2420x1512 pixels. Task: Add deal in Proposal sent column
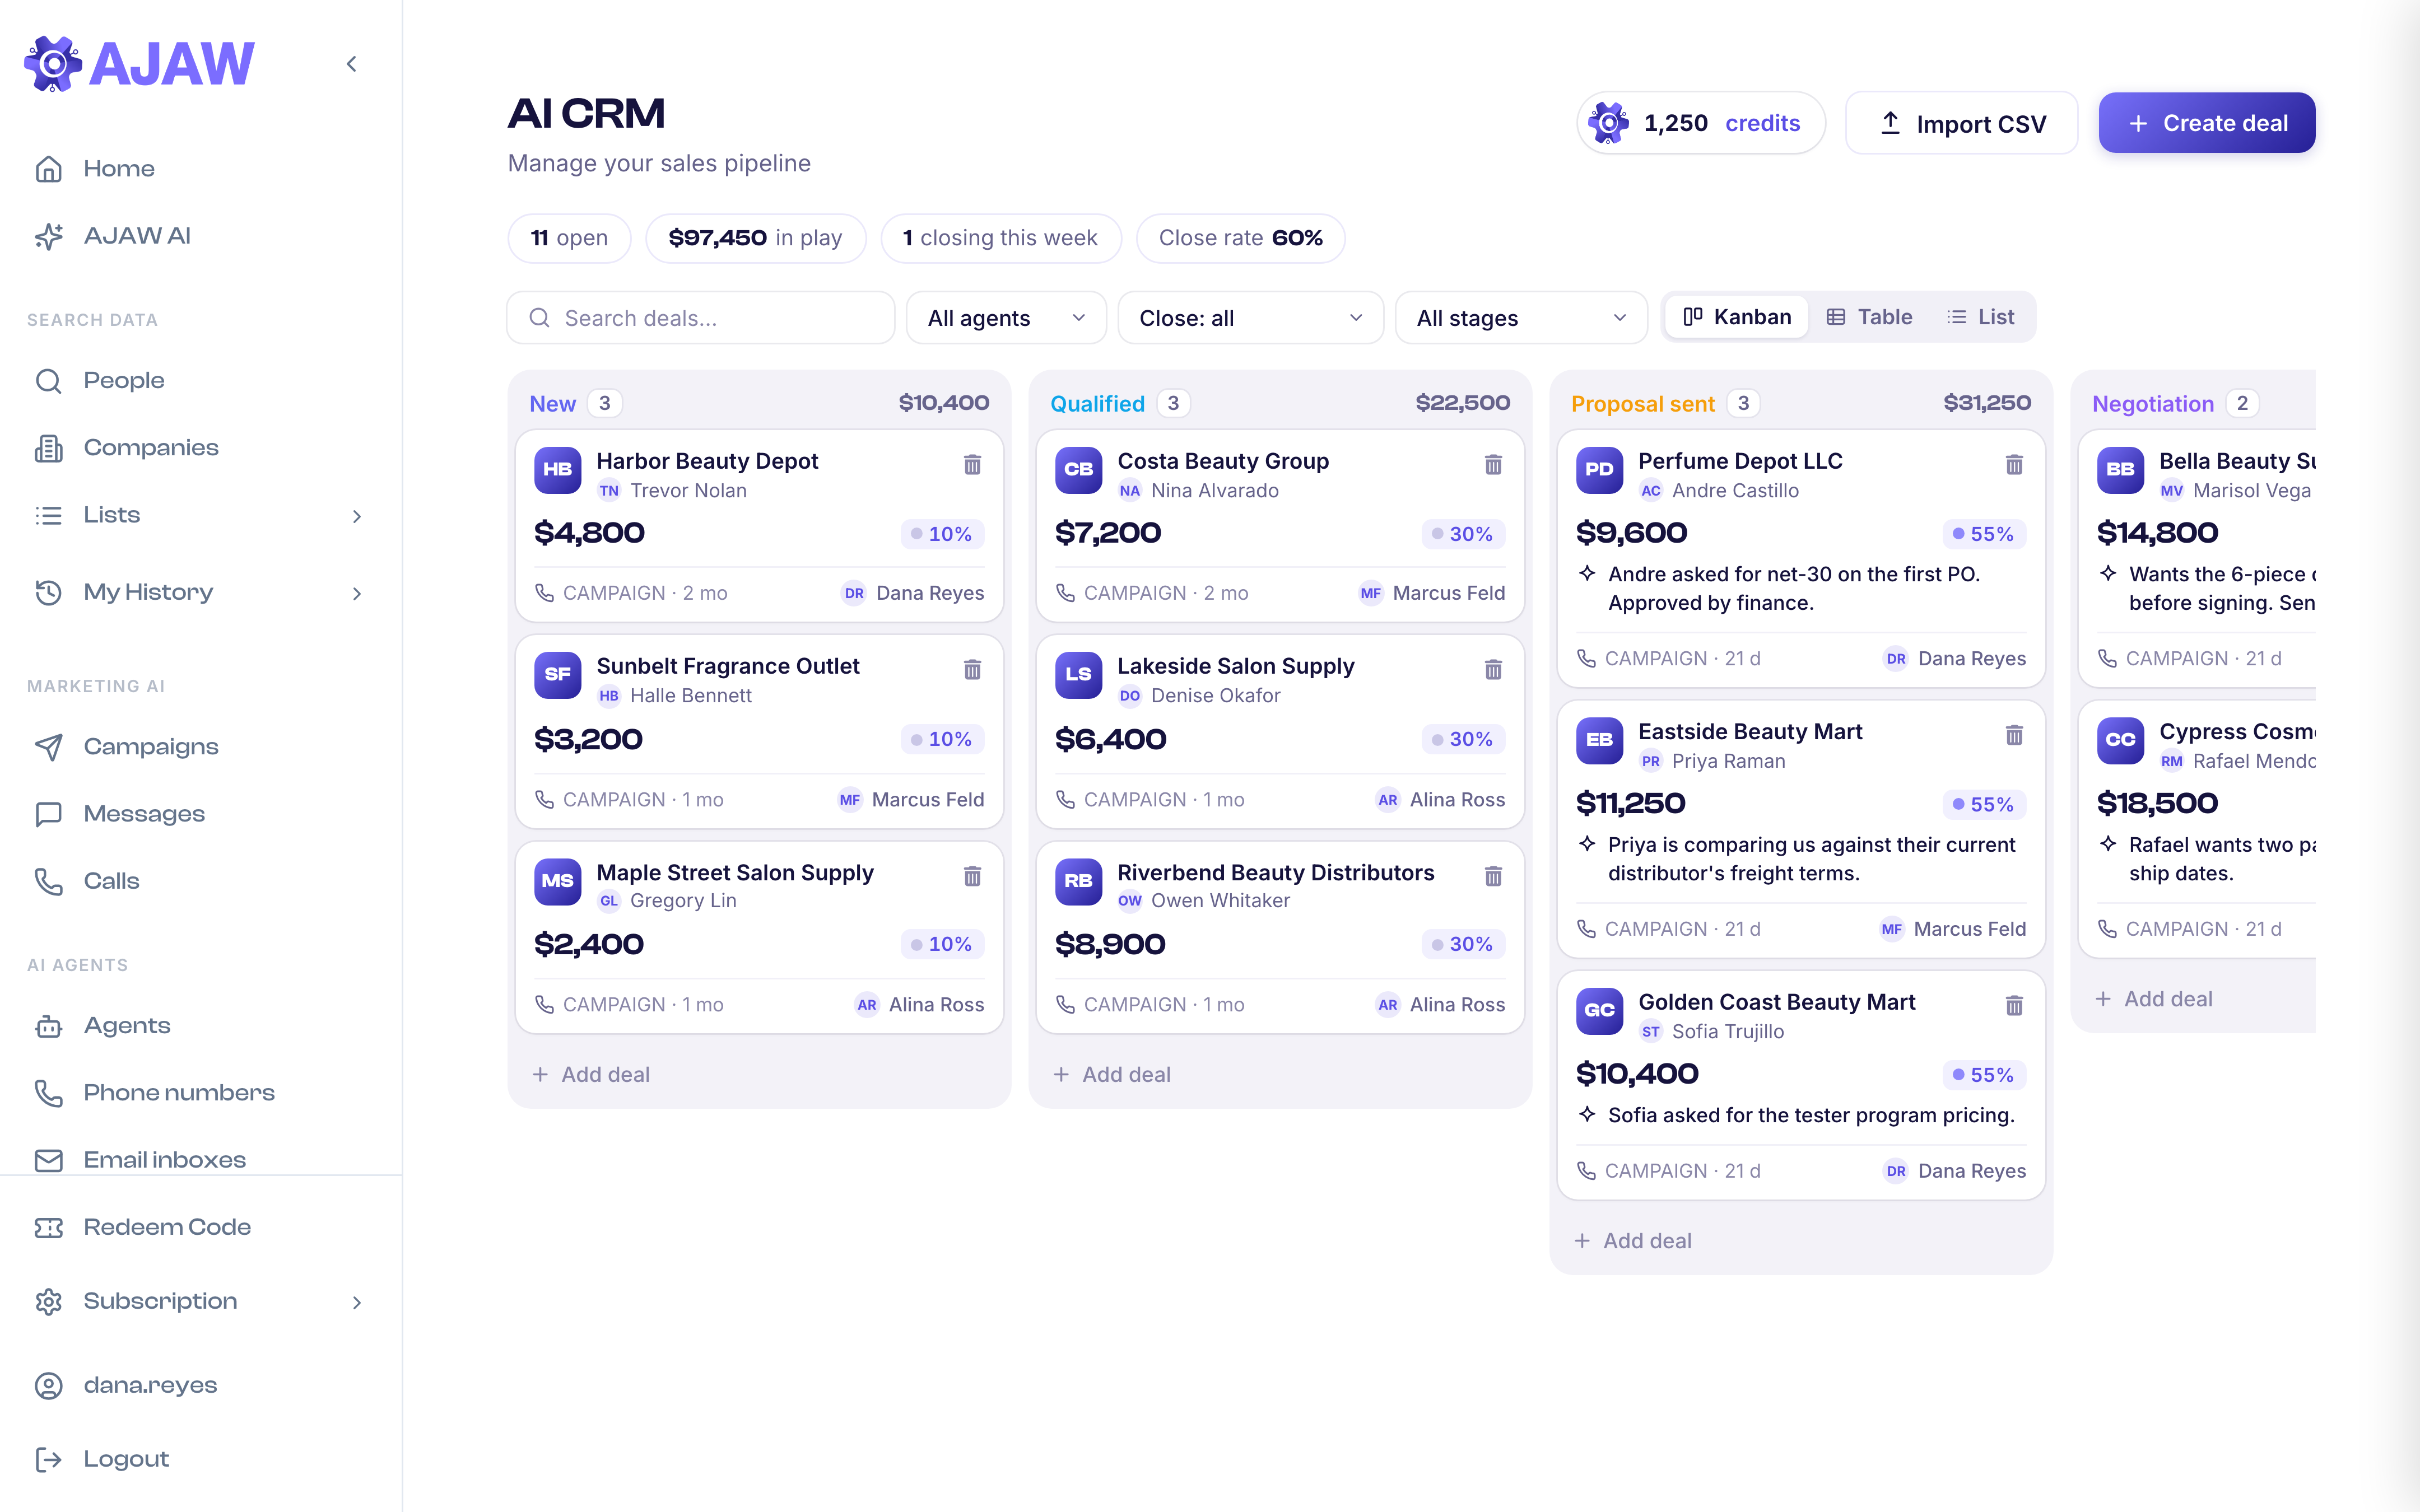tap(1633, 1240)
